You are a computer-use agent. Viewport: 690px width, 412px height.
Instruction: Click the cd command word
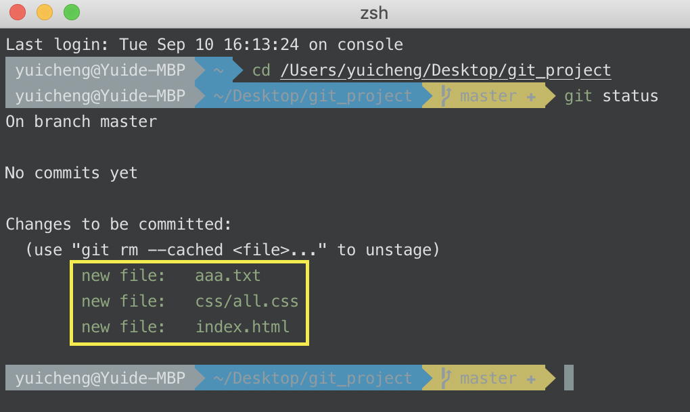(x=261, y=70)
